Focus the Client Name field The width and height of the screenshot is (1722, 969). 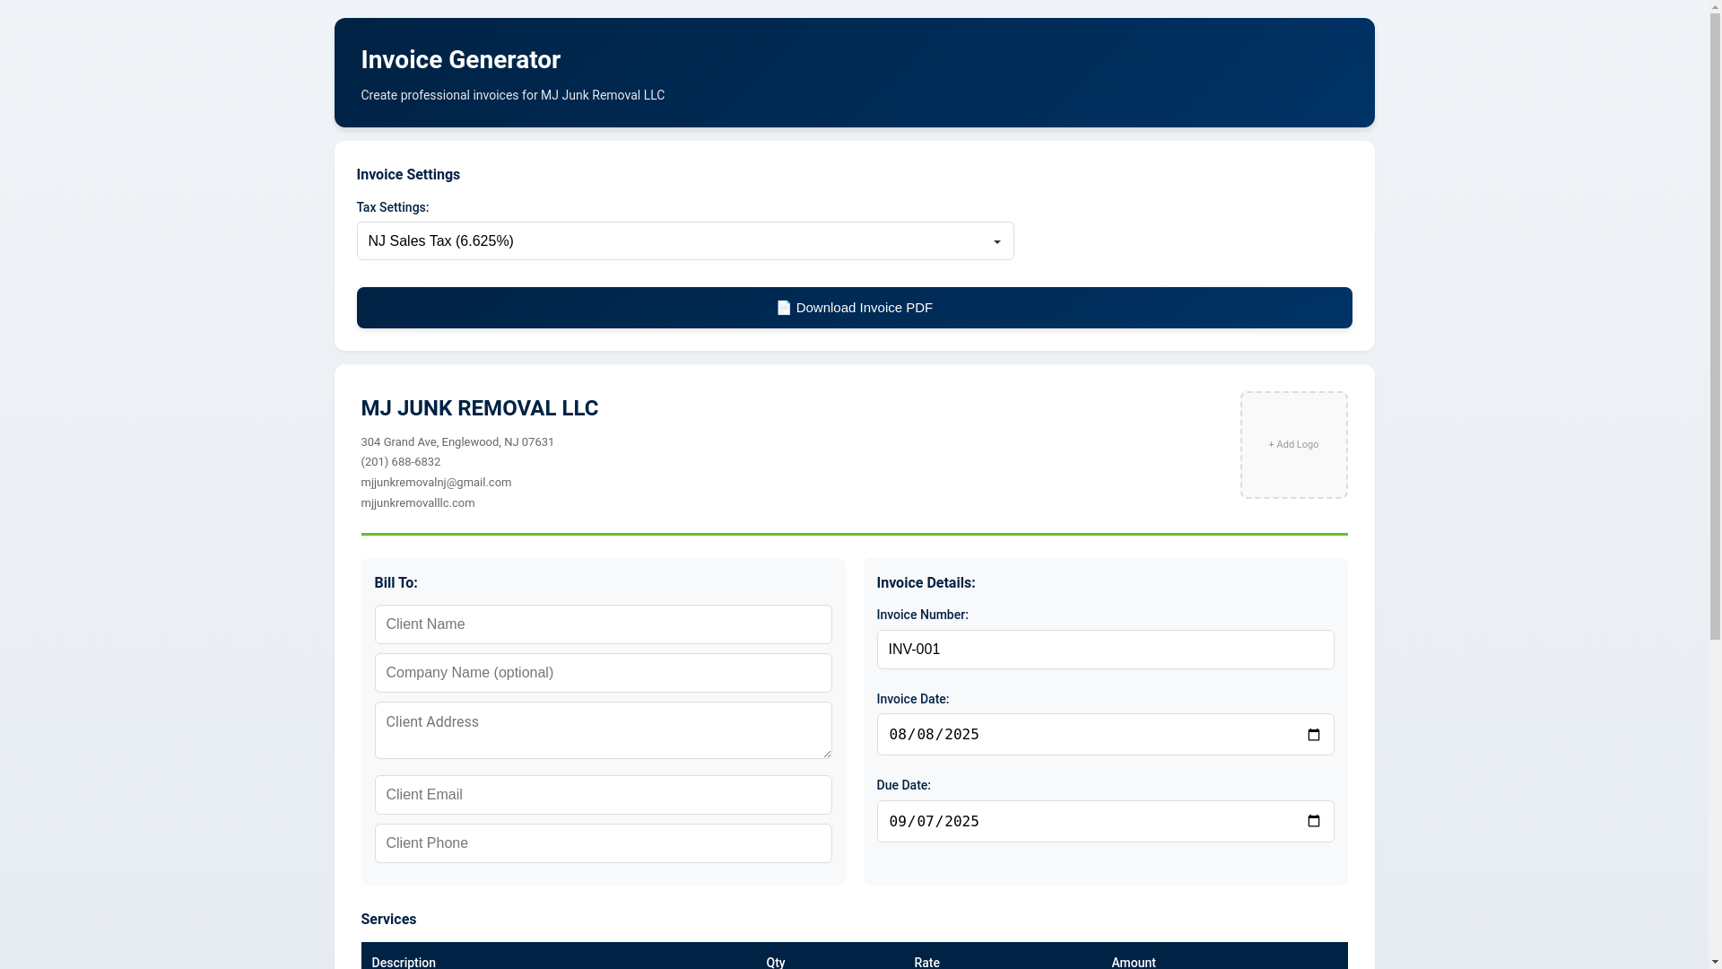point(603,624)
